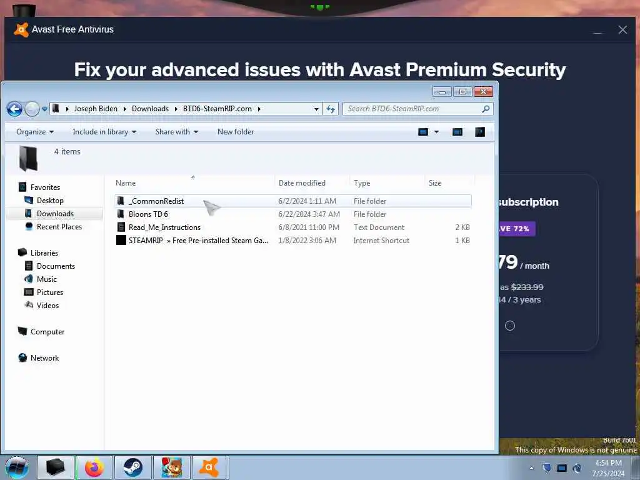Open address bar history dropdown

[316, 109]
